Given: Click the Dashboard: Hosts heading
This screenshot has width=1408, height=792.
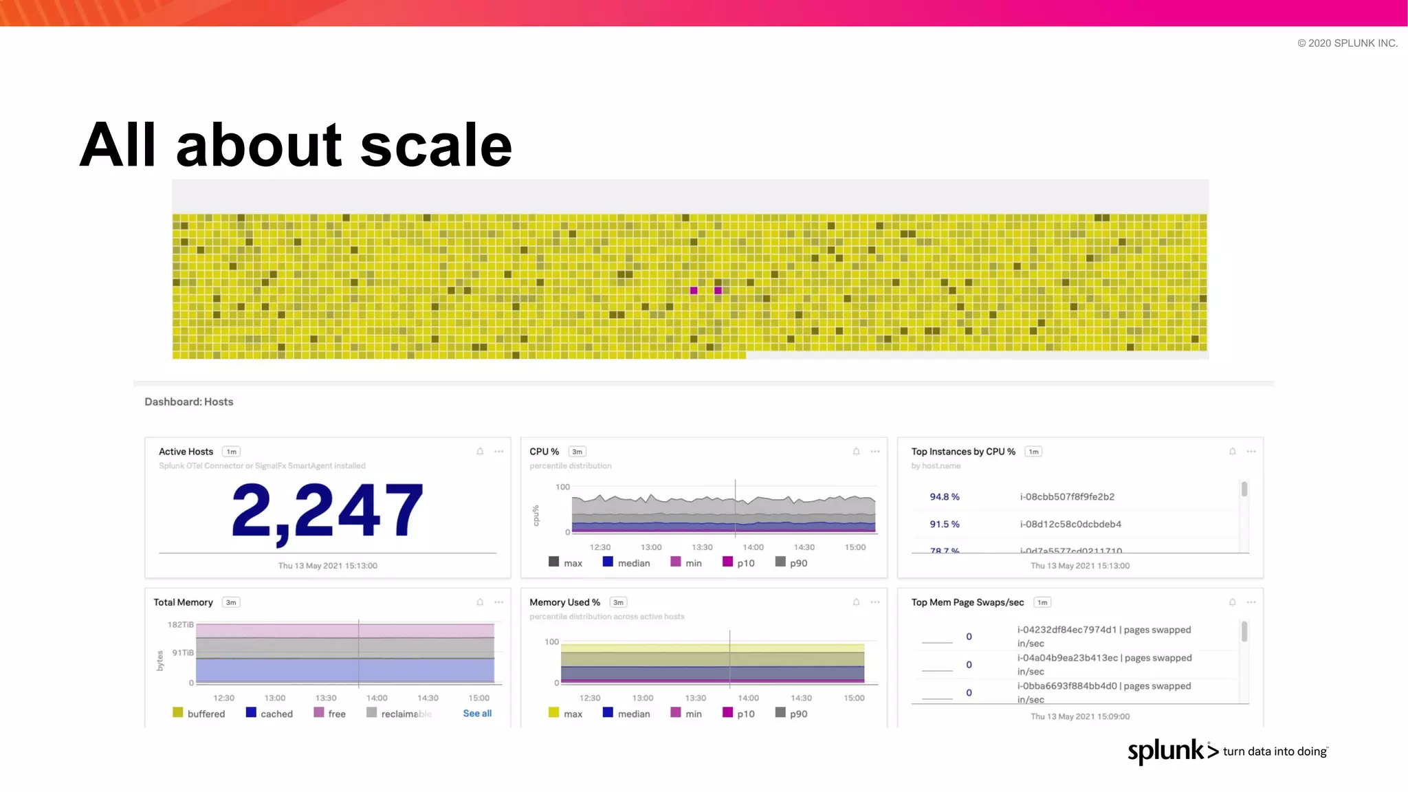Looking at the screenshot, I should (189, 401).
